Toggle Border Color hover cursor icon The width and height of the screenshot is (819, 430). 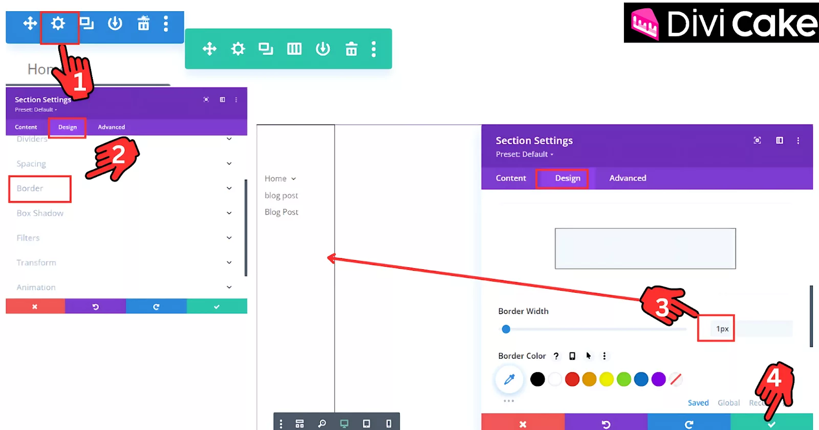tap(589, 356)
